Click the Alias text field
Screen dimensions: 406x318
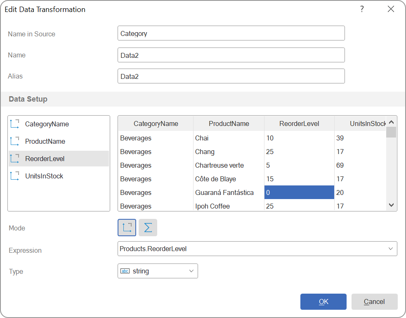[x=231, y=76]
